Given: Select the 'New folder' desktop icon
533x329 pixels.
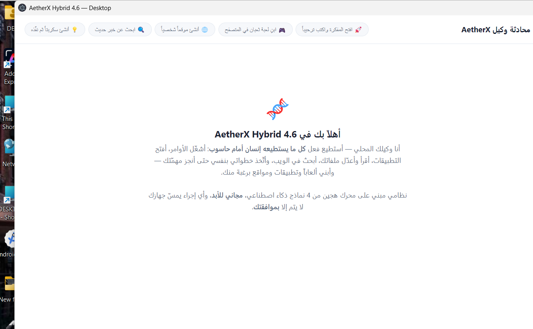Looking at the screenshot, I should point(8,289).
